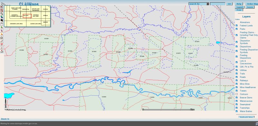Screen dimensions: 258x126
Task: Switch to the Layers panel
Action: (250, 7)
